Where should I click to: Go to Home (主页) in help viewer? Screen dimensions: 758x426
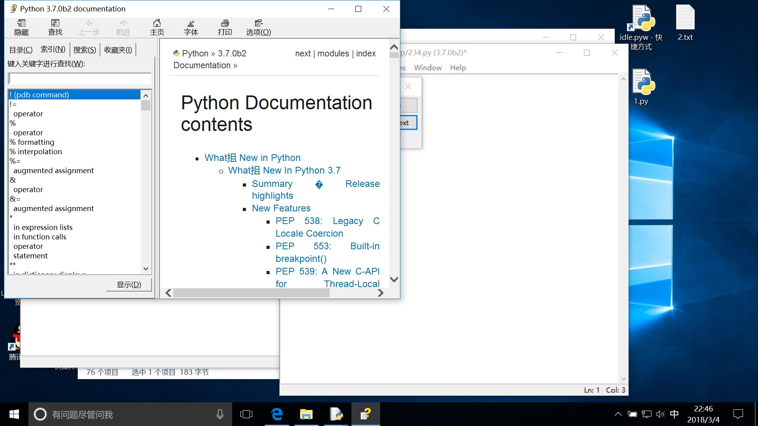coord(157,28)
